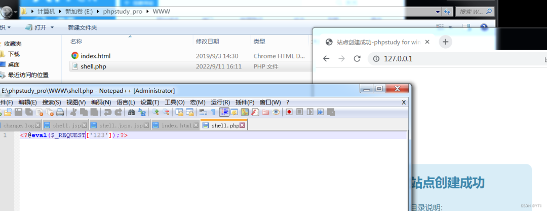Viewport: 547px width, 211px height.
Task: Redo the edit with the Redo icon
Action: pyautogui.click(x=118, y=112)
